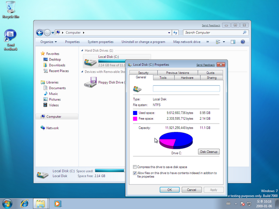Viewport: 279px width, 209px height.
Task: Select Local Disk (C:) drive icon
Action: [90, 62]
